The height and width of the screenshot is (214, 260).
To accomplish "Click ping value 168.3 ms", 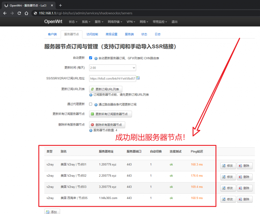I will pyautogui.click(x=197, y=165).
